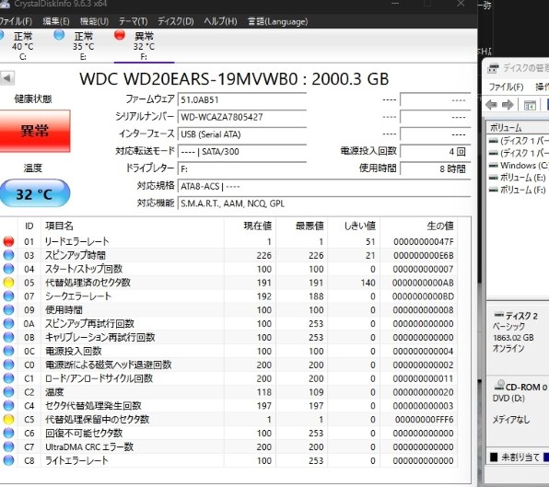Click the power-on hours field 8 時間
The width and height of the screenshot is (549, 487).
coord(435,169)
